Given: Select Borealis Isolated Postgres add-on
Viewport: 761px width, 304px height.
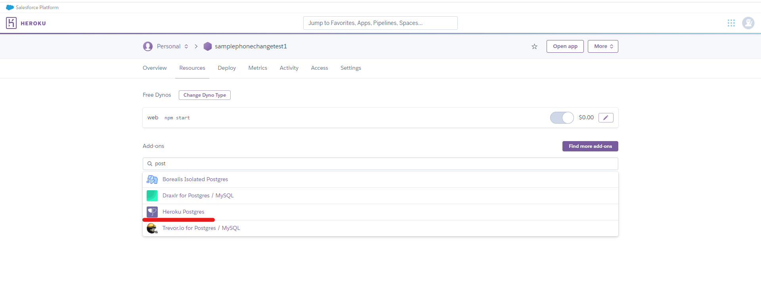Looking at the screenshot, I should tap(380, 180).
